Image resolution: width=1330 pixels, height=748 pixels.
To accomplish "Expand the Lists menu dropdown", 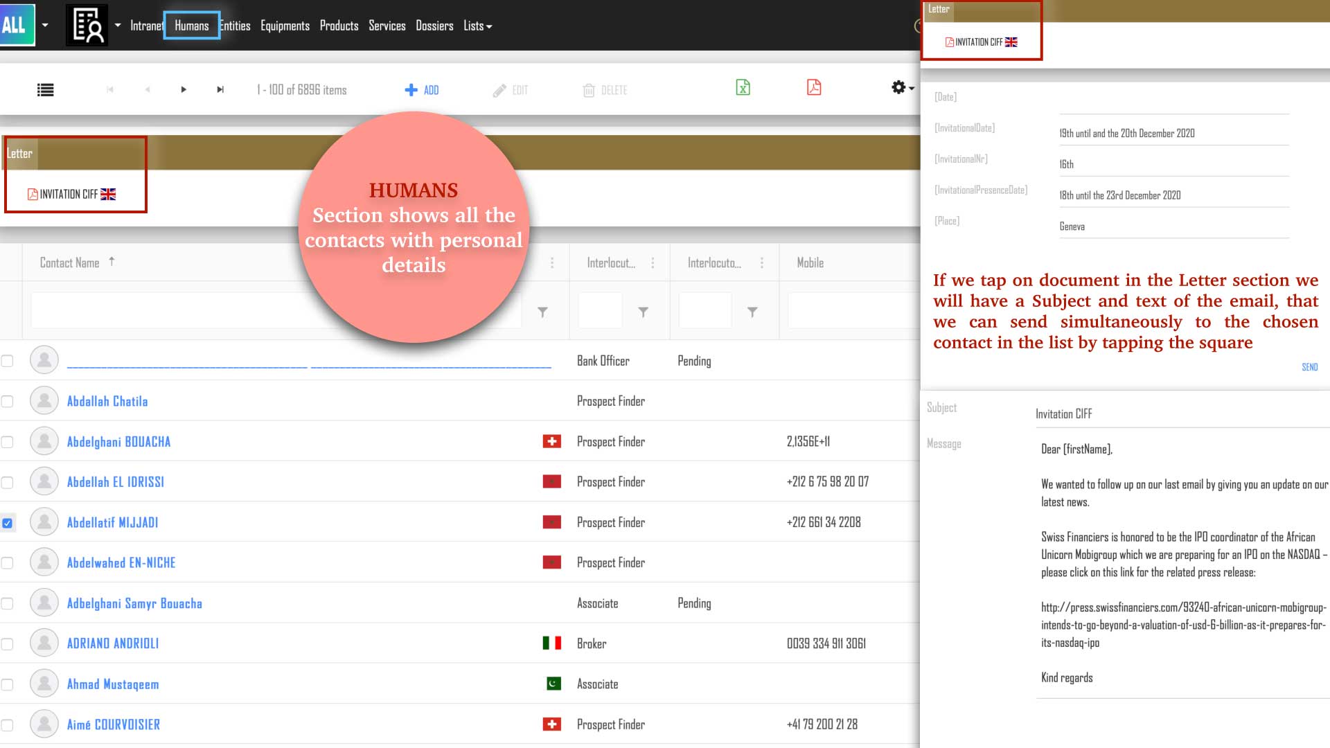I will (477, 26).
